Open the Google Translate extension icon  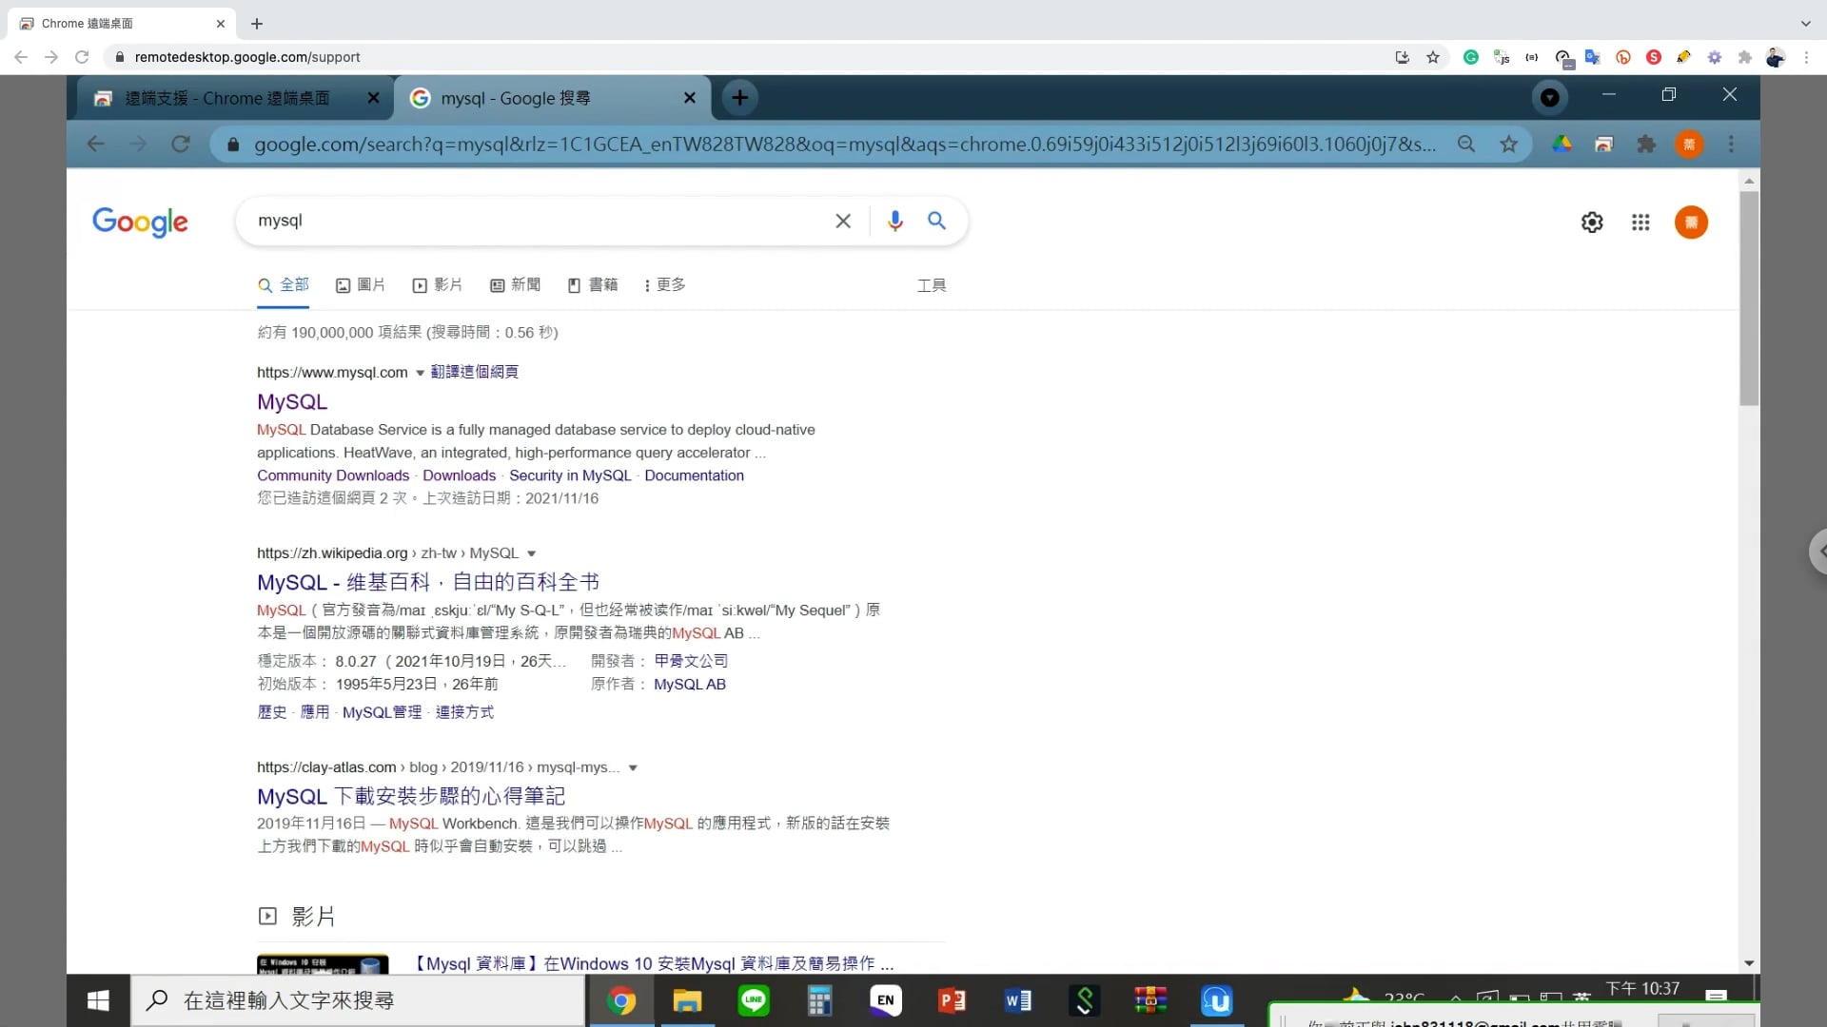coord(1593,57)
